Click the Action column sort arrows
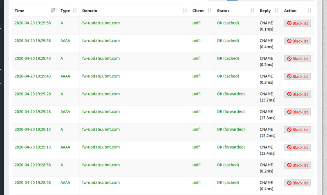 pos(309,11)
